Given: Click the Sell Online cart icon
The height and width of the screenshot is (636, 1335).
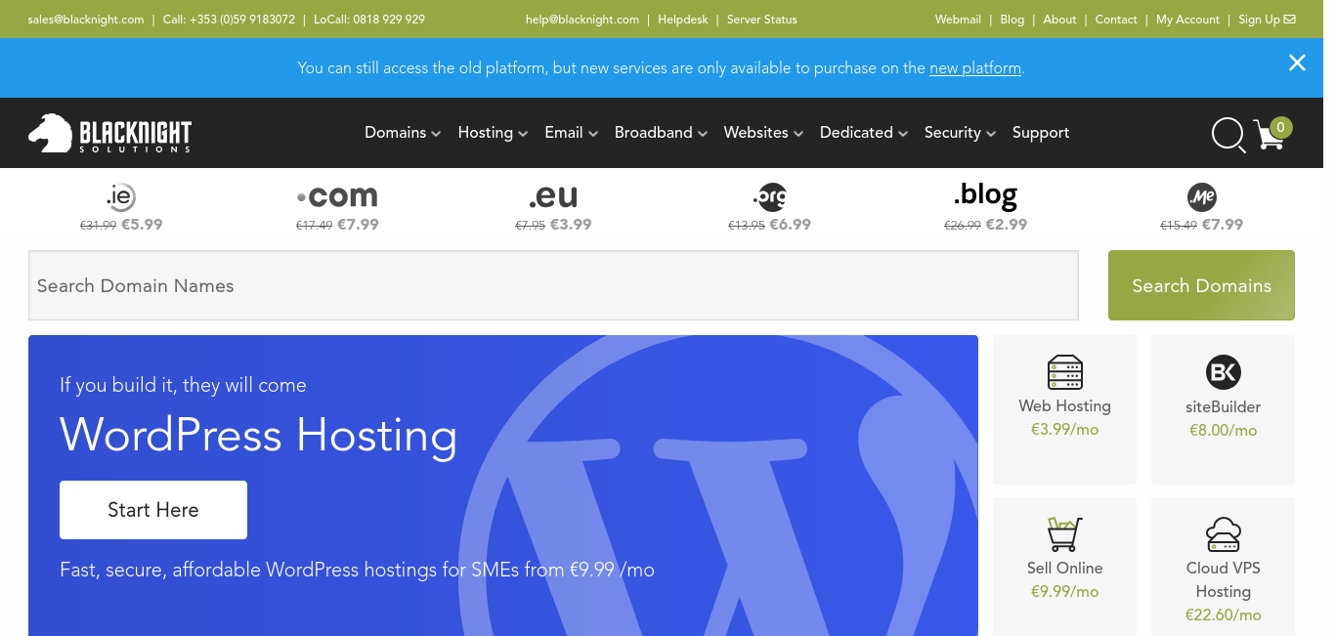Looking at the screenshot, I should coord(1064,534).
